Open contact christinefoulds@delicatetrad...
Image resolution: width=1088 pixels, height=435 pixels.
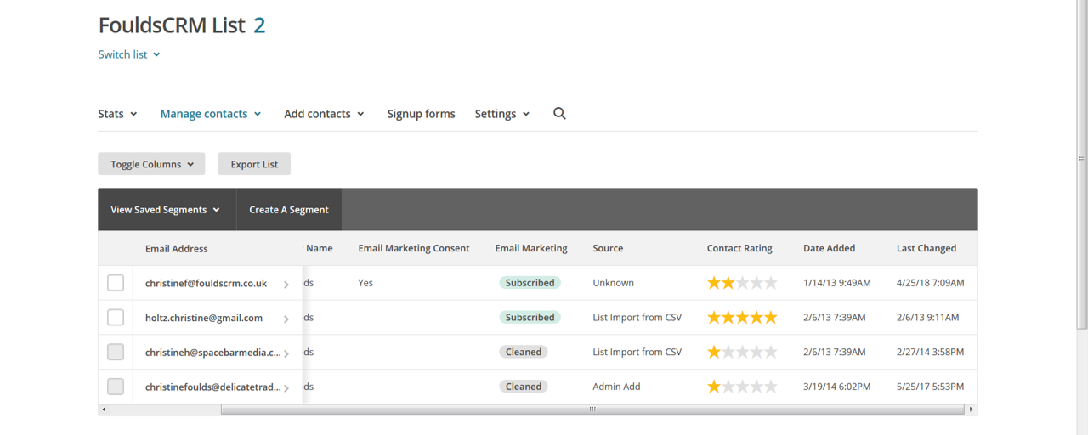pos(212,387)
